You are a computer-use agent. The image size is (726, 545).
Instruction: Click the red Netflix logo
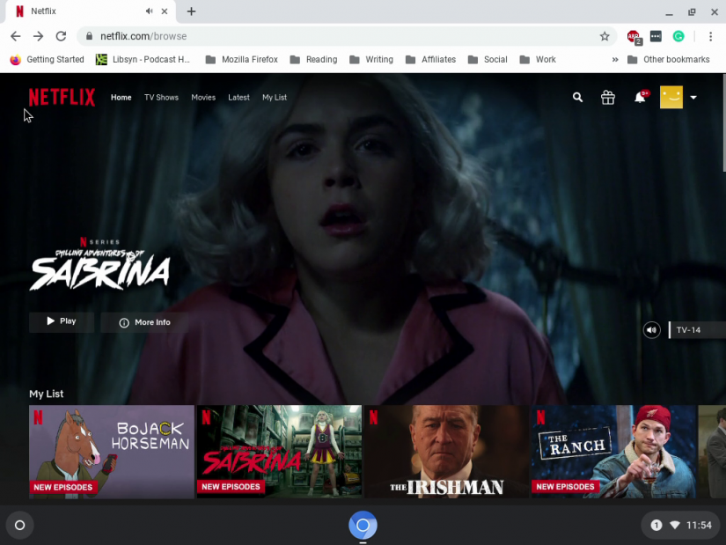coord(62,97)
